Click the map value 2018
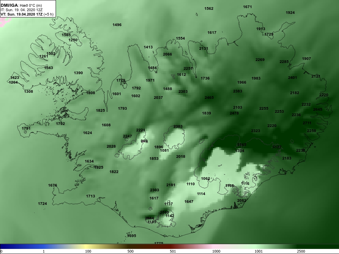Screen dimensions: 339x254 [181, 156]
